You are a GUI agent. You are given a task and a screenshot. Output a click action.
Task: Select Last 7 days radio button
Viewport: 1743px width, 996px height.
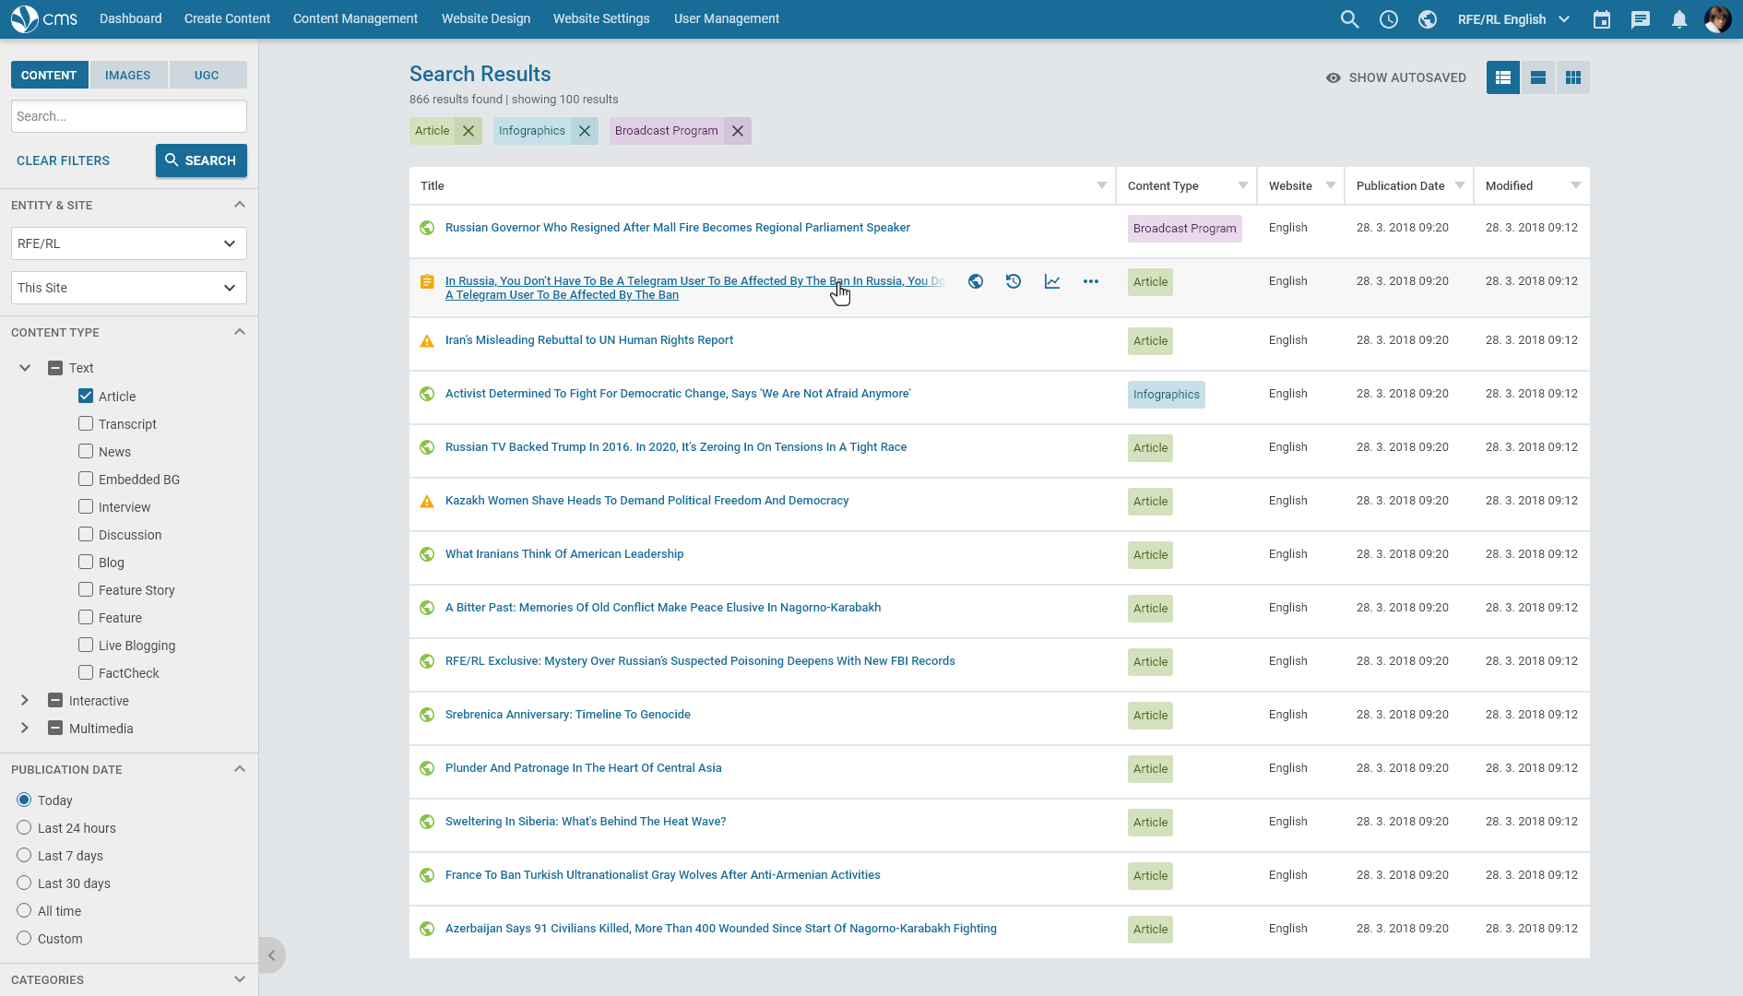click(x=24, y=855)
